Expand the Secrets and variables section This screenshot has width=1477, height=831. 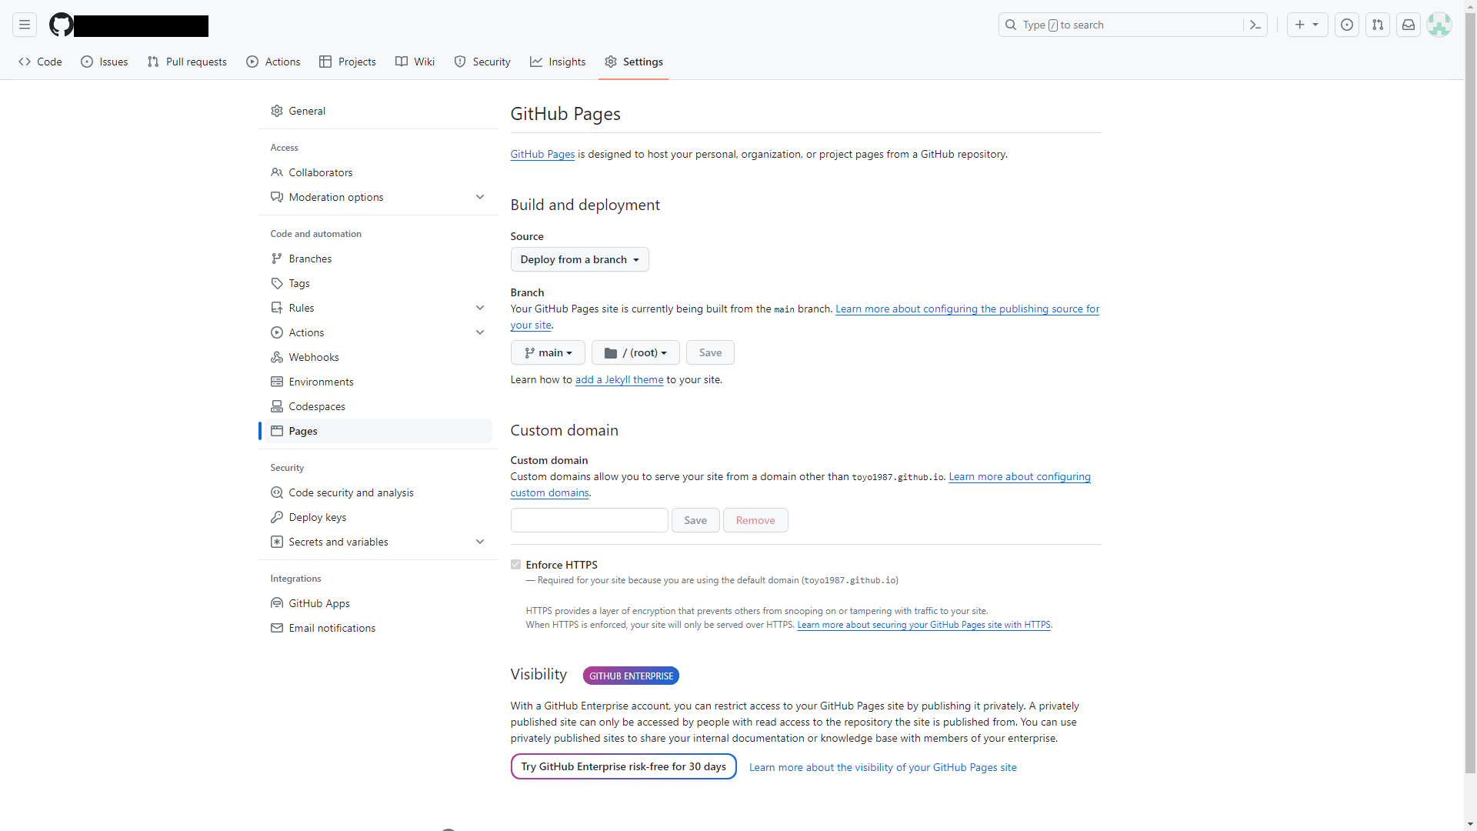pos(338,542)
